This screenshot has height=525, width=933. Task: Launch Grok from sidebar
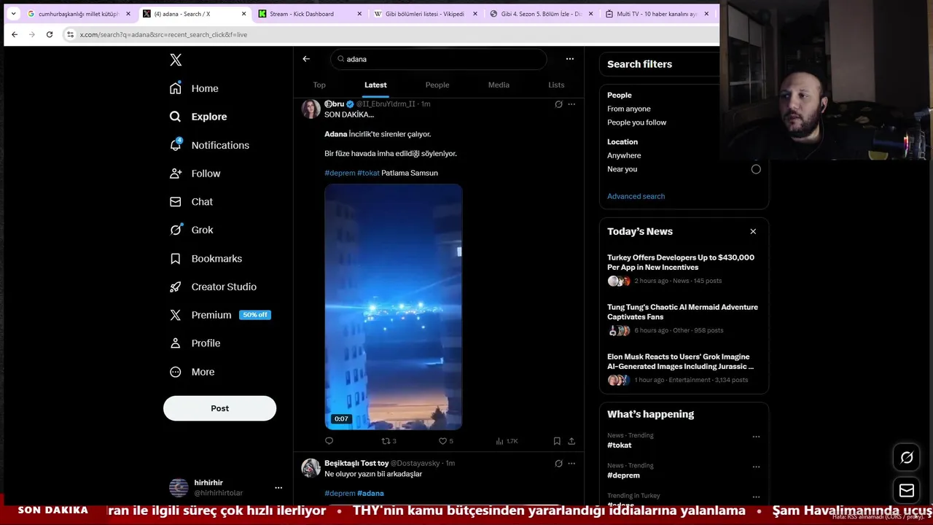coord(191,230)
